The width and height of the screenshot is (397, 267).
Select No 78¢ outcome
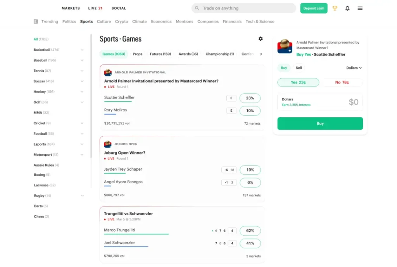pos(342,82)
